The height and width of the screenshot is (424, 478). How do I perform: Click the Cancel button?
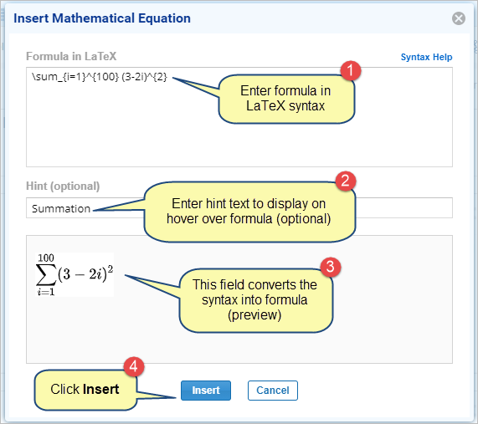coord(273,391)
